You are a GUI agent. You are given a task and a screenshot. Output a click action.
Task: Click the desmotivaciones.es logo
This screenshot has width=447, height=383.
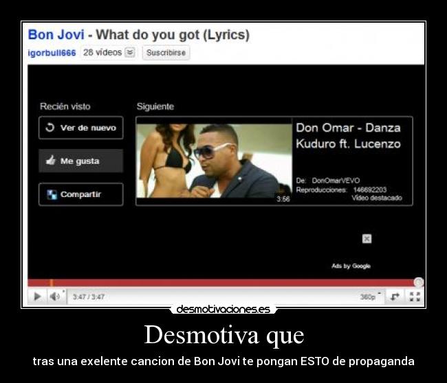(x=223, y=310)
